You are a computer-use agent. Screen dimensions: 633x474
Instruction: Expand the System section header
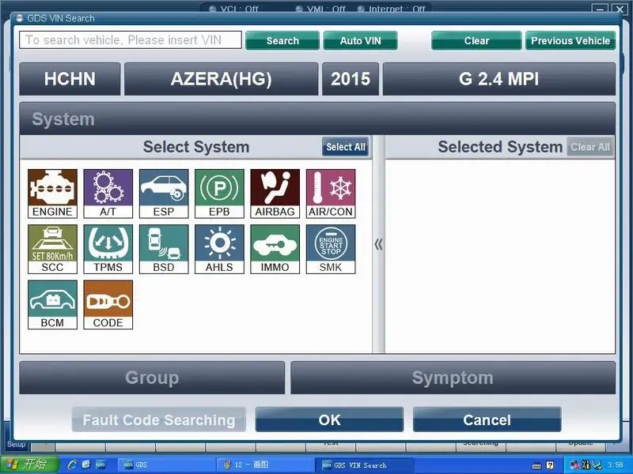coord(317,119)
